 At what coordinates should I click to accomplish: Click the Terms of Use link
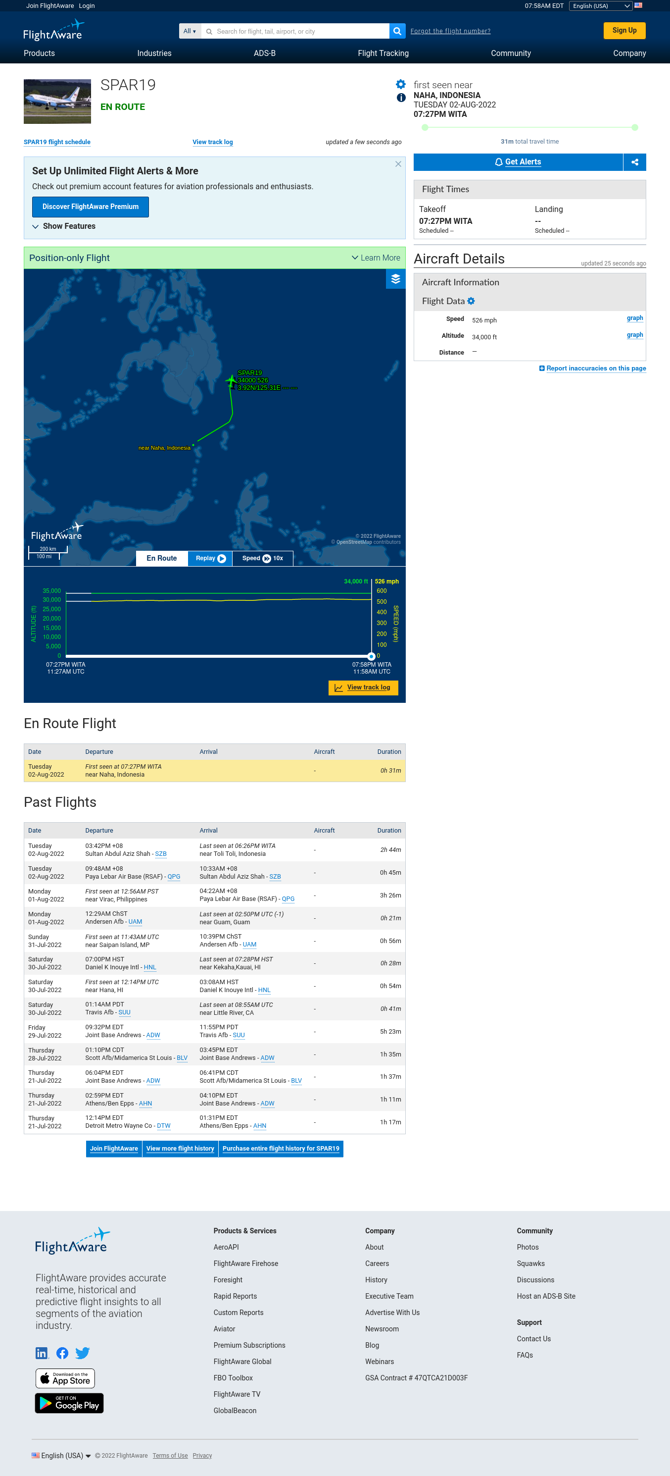tap(170, 1455)
